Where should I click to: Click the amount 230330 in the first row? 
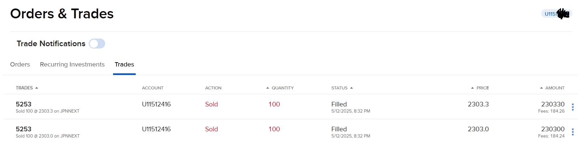[552, 104]
